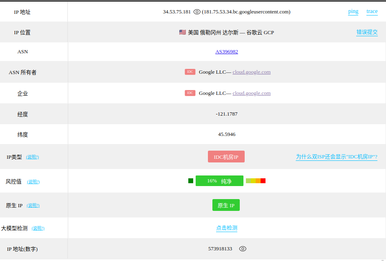
Task: Toggle eye icon next to 34.53.75.181
Action: point(197,12)
